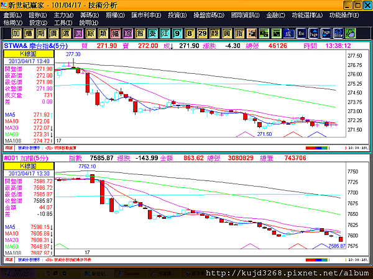Click the red 幅 toolbar icon
373x279 pixels.
tap(115, 33)
